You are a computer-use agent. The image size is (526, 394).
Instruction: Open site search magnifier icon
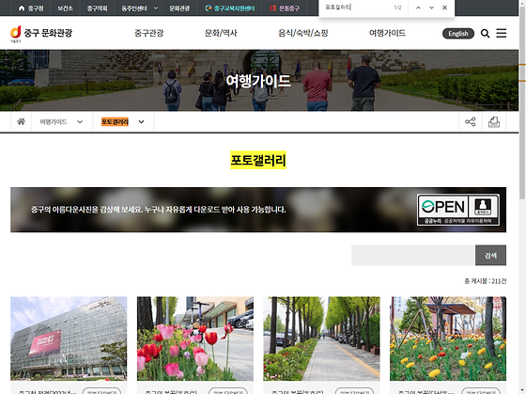point(485,33)
